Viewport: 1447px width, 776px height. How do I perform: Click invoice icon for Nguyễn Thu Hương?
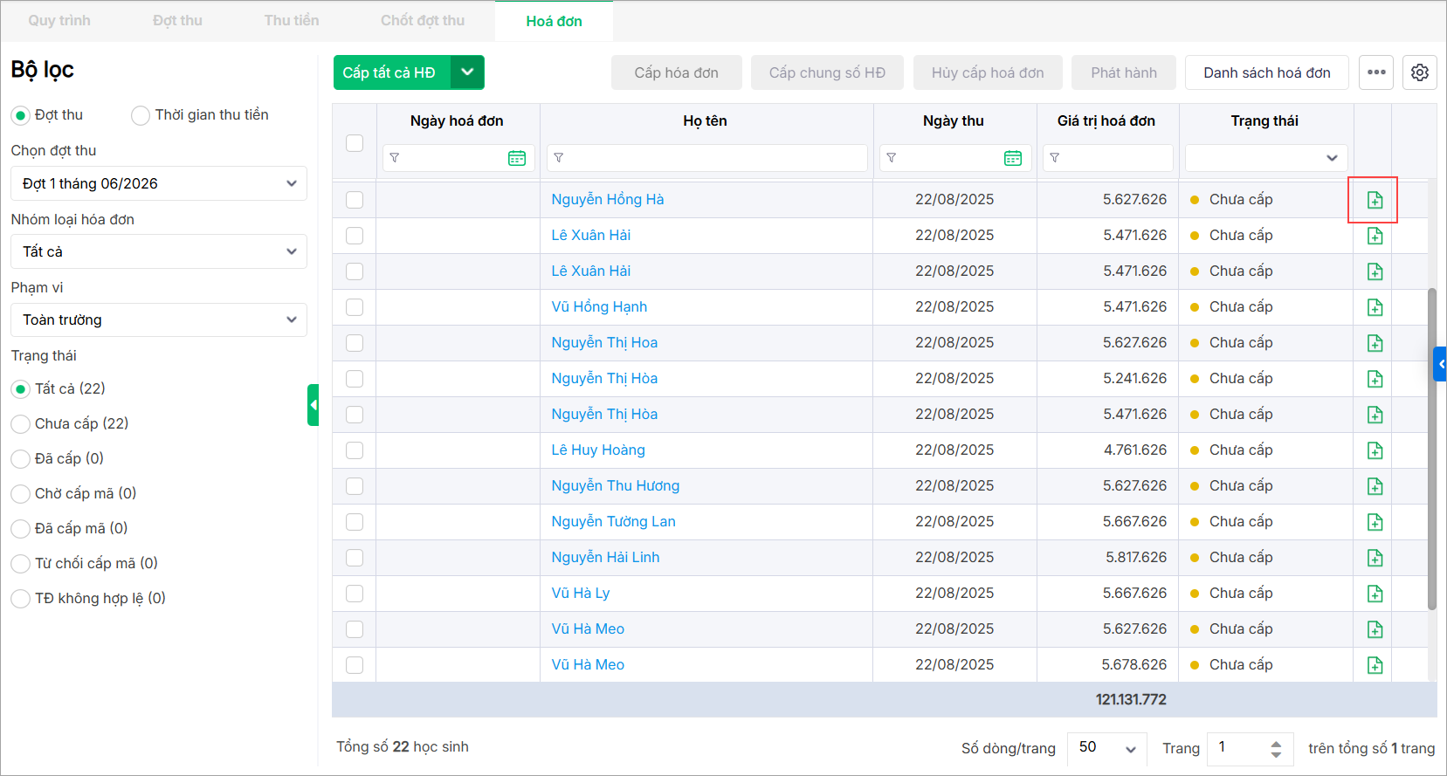click(1375, 486)
